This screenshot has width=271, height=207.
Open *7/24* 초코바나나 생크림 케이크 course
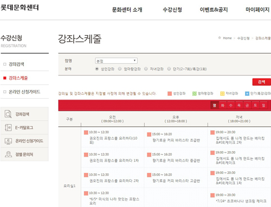pos(241,201)
